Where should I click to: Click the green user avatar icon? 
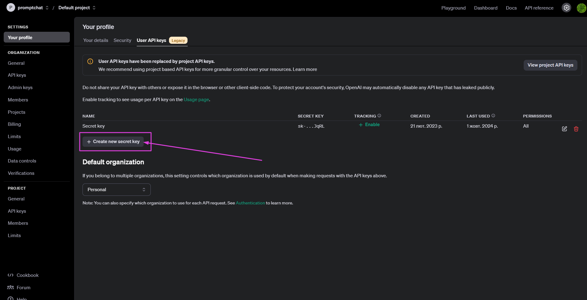pyautogui.click(x=581, y=8)
